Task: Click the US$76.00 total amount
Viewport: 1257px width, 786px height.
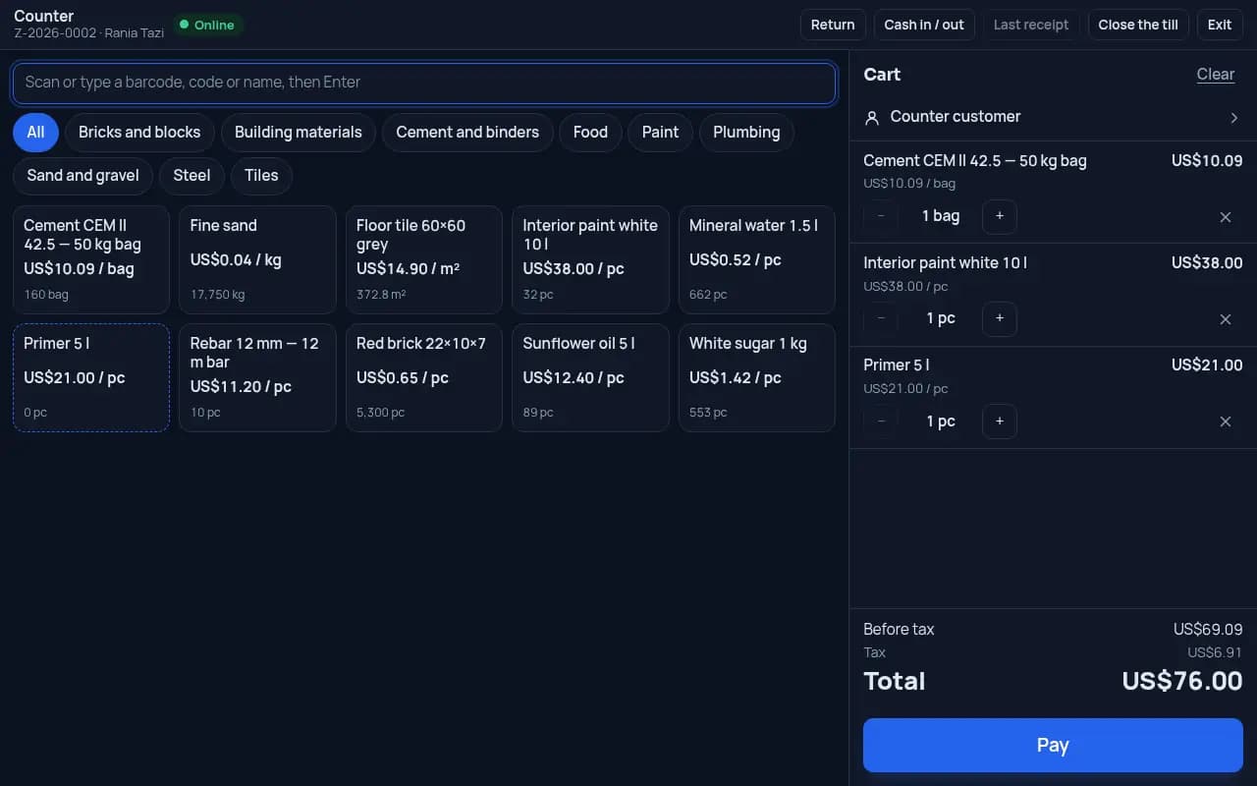Action: [1182, 681]
